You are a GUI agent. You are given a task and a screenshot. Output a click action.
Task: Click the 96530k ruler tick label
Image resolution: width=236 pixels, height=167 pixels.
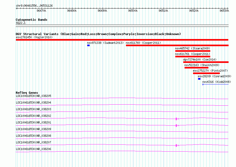tap(224, 11)
